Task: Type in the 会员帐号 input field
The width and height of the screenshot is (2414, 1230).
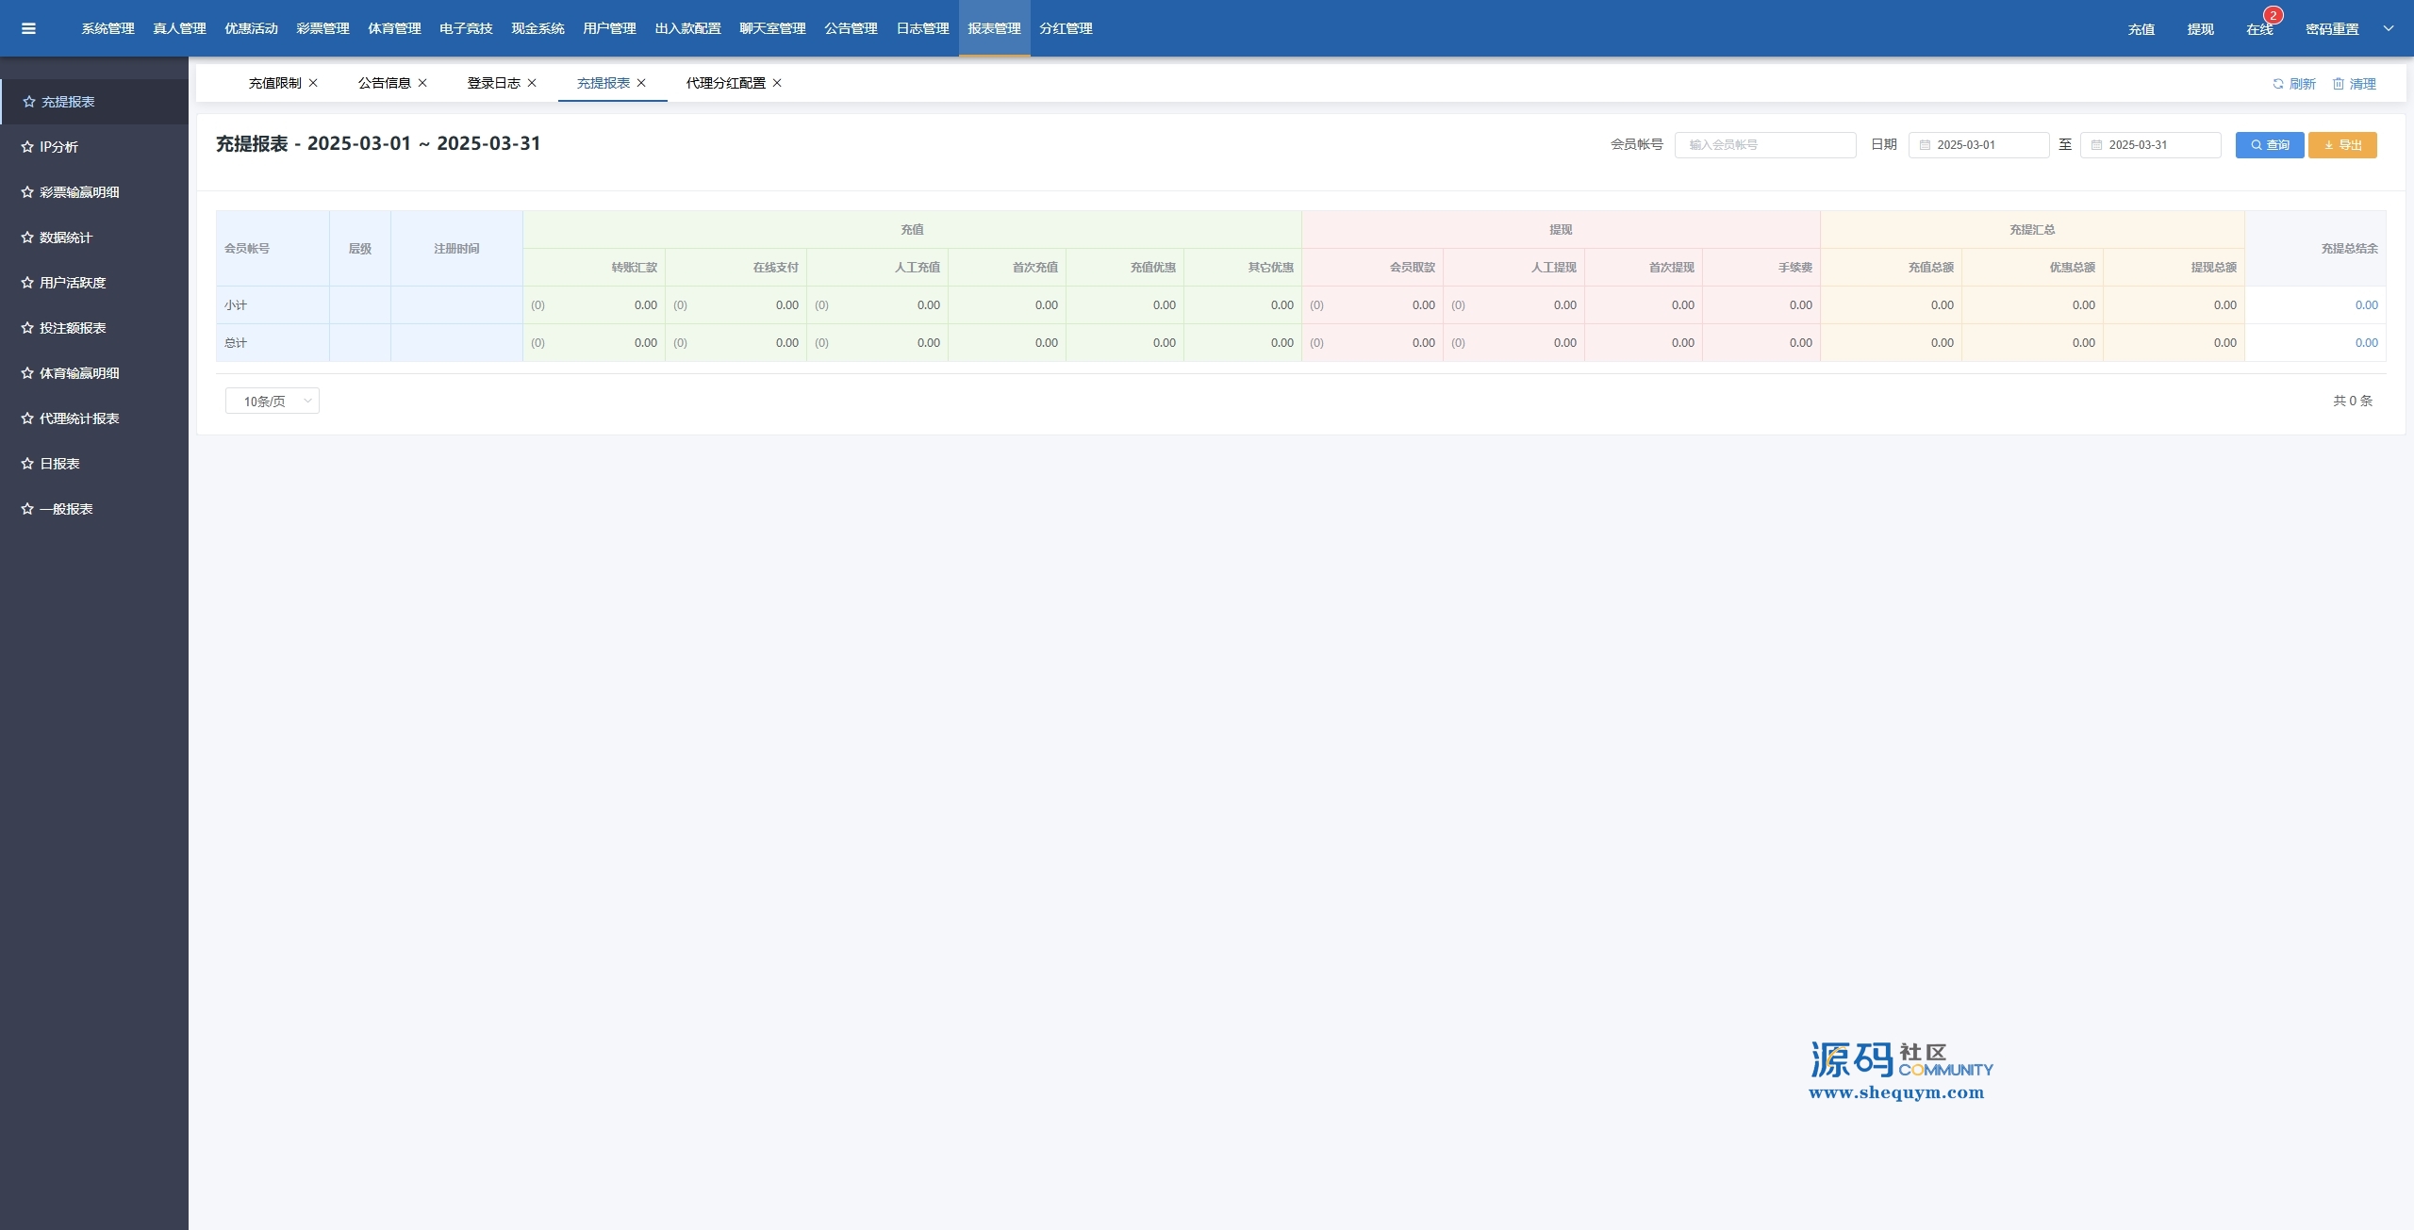Action: click(x=1764, y=145)
